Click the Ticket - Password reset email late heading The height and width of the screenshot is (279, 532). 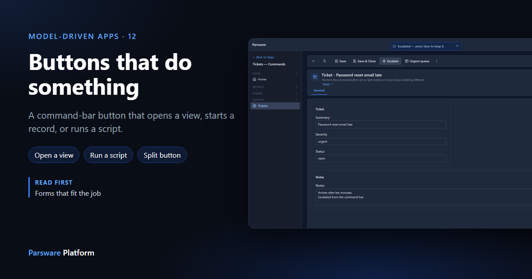(x=352, y=75)
